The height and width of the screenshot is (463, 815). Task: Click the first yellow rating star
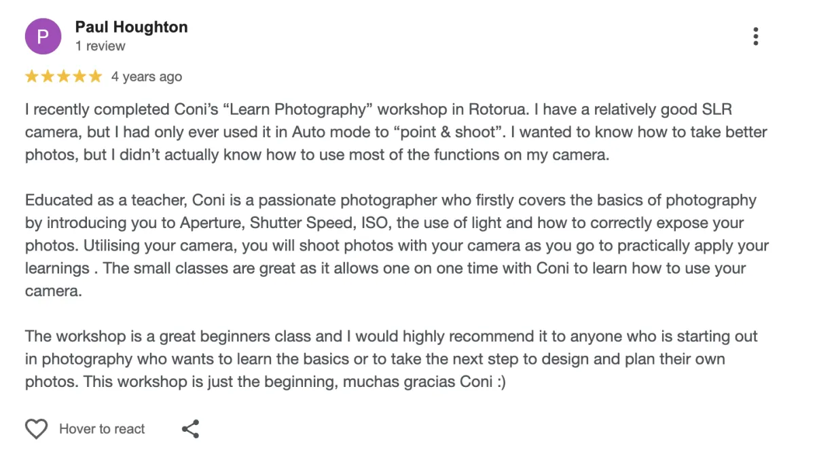click(32, 77)
